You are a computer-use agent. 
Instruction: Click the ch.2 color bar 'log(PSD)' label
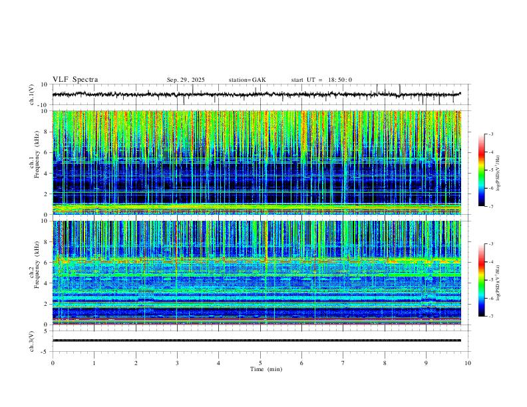click(x=498, y=283)
